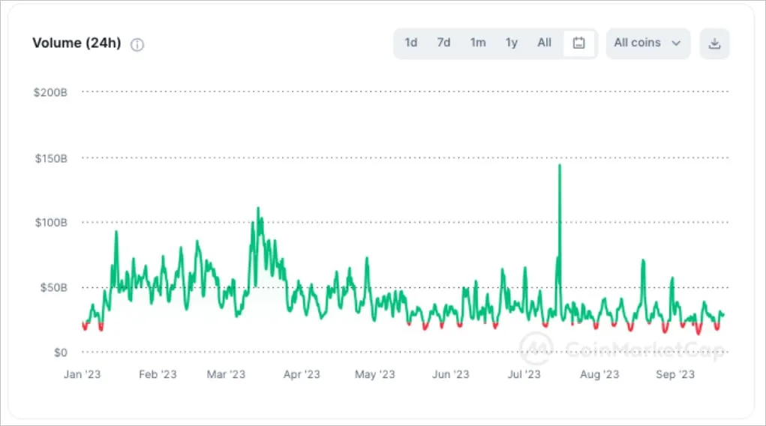Click the May '23 axis label
This screenshot has height=426, width=766.
click(374, 374)
